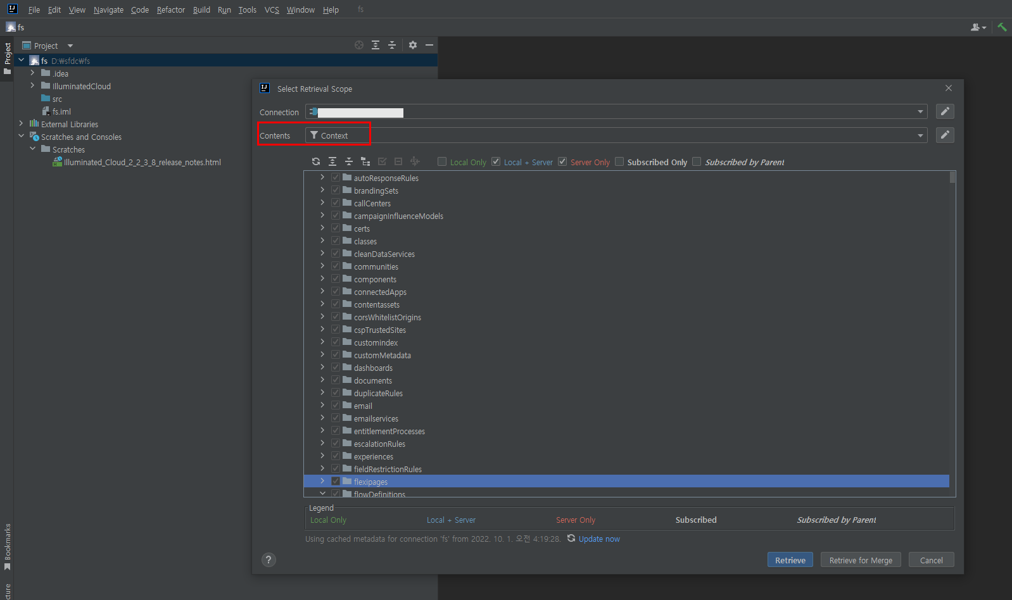Edit the Connection with pencil button
Screen dimensions: 1012x600
[945, 111]
